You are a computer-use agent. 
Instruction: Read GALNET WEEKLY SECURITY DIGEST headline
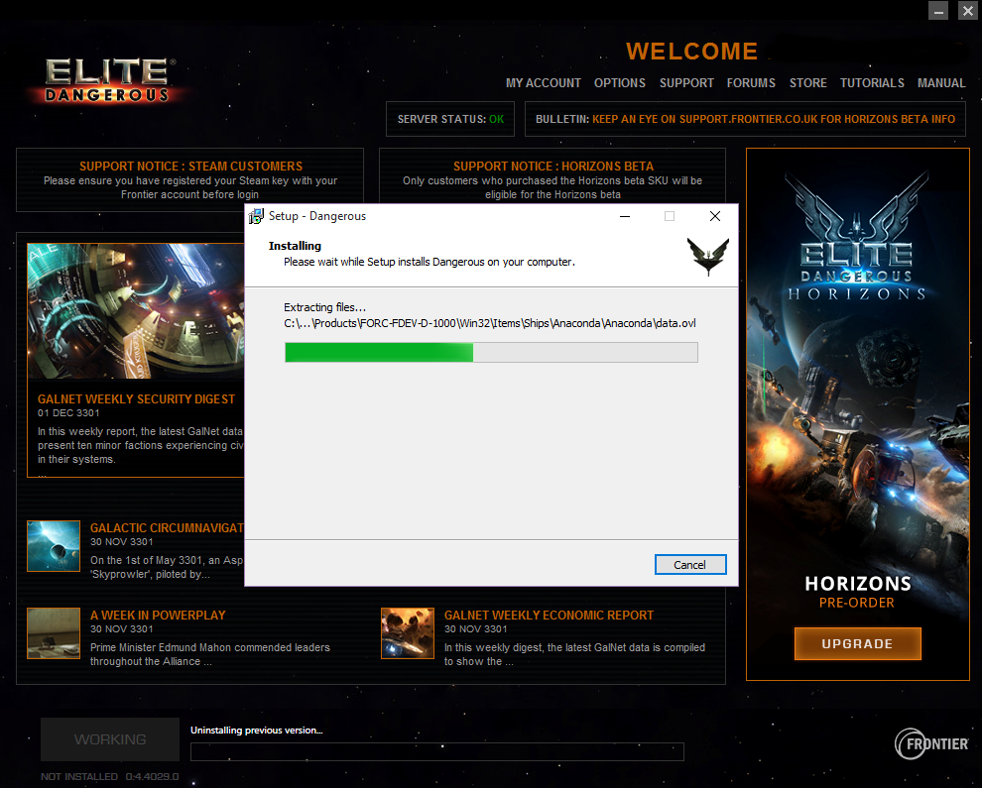tap(136, 399)
